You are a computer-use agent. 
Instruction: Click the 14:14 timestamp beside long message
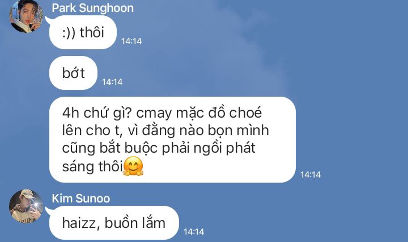pos(311,175)
